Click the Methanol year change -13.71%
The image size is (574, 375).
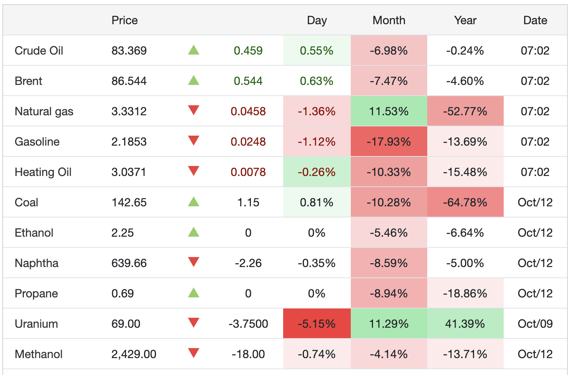click(465, 354)
